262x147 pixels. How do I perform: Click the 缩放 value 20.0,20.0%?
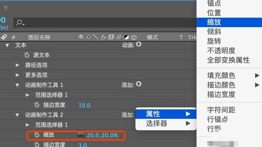102,135
